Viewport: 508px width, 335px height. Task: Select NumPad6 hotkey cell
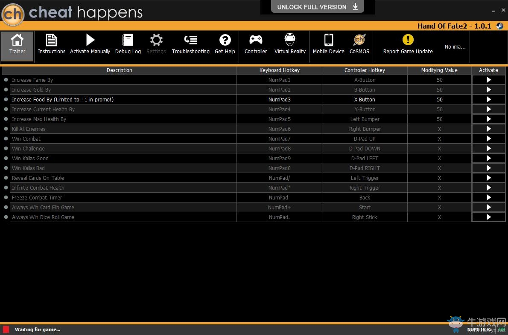click(279, 129)
